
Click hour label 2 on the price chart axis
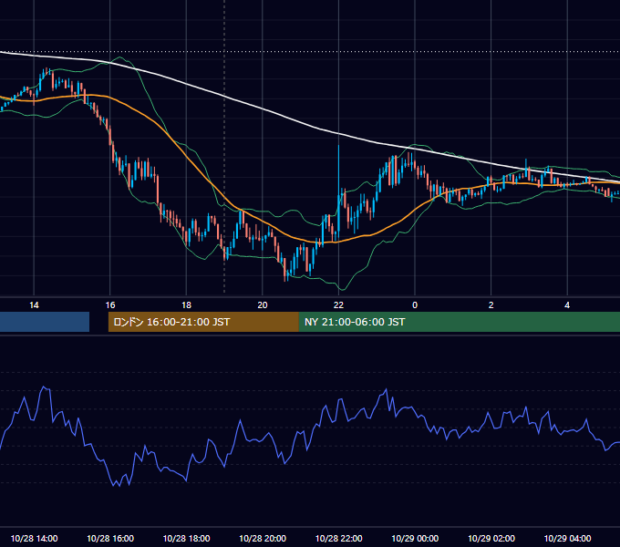[x=491, y=305]
